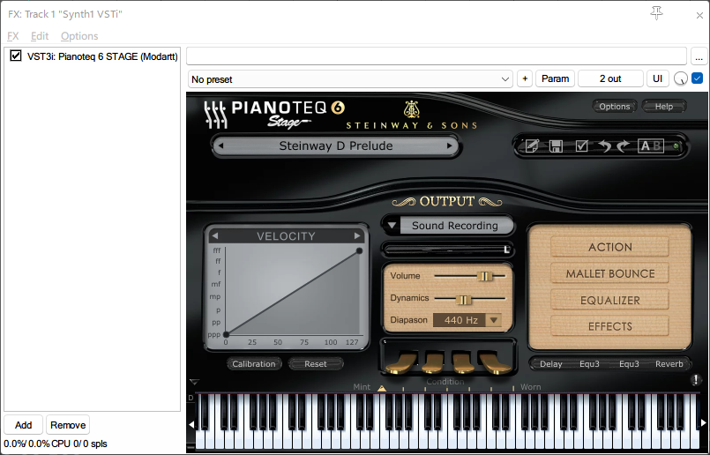Open the Options menu in menu bar
The image size is (710, 455).
pos(79,36)
